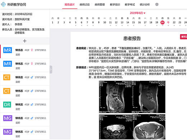
Task: Open top-right sagittal MRI image
Action: pyautogui.click(x=149, y=97)
